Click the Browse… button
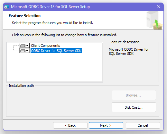The image size is (167, 134). pyautogui.click(x=134, y=95)
